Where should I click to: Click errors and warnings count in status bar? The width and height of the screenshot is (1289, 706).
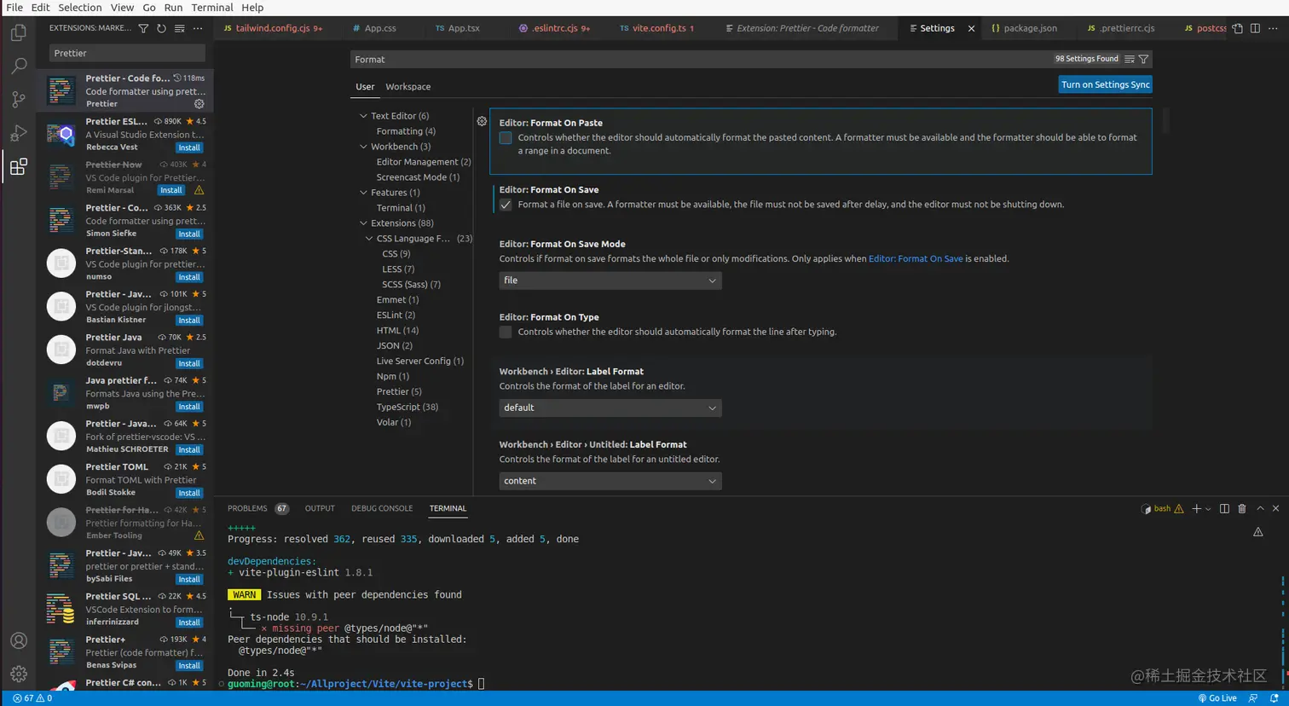[x=32, y=698]
